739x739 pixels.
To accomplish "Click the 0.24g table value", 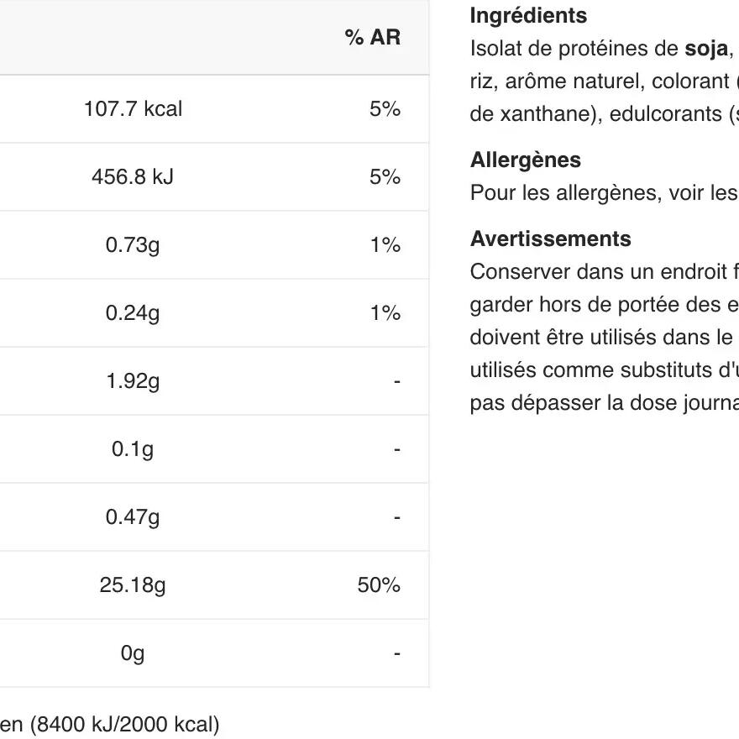I will point(133,313).
